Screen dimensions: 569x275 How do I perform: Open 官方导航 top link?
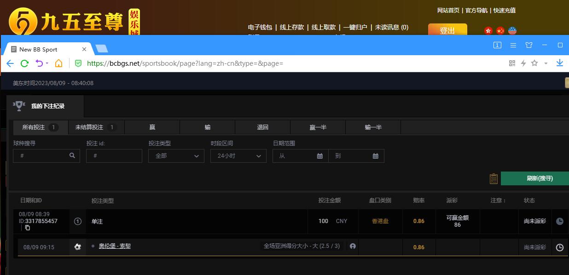tap(476, 10)
